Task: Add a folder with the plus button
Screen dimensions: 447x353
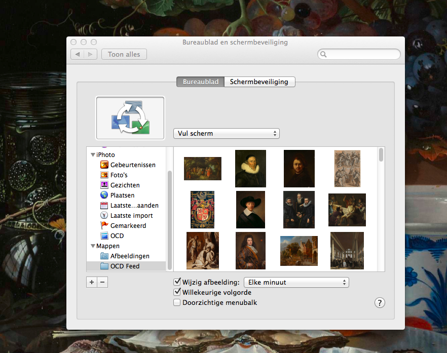Action: coord(92,282)
